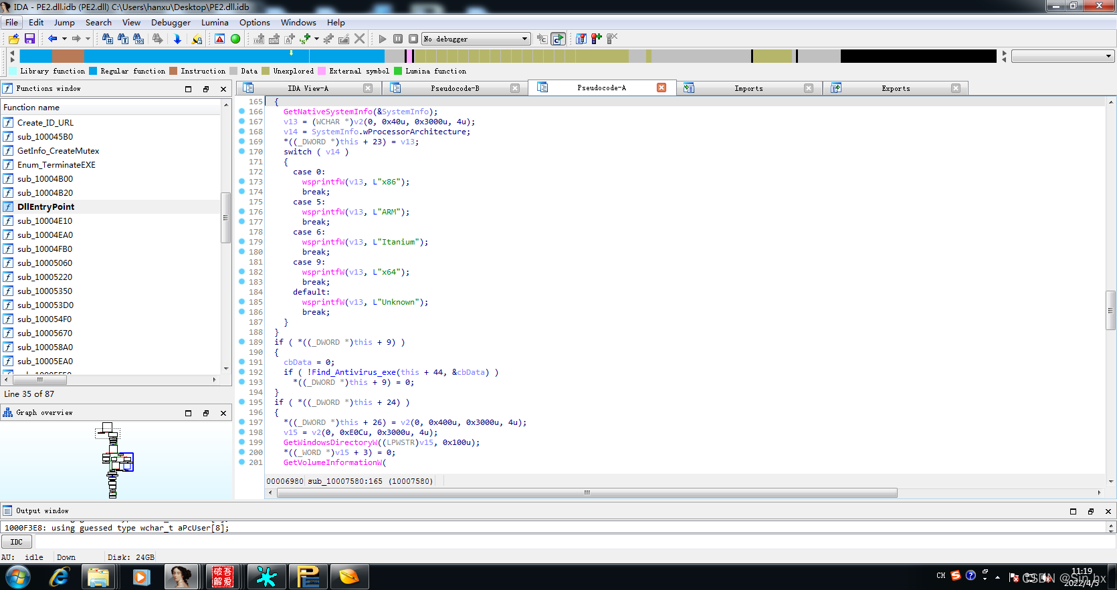
Task: Start the debugger process with the play icon
Action: click(x=383, y=39)
